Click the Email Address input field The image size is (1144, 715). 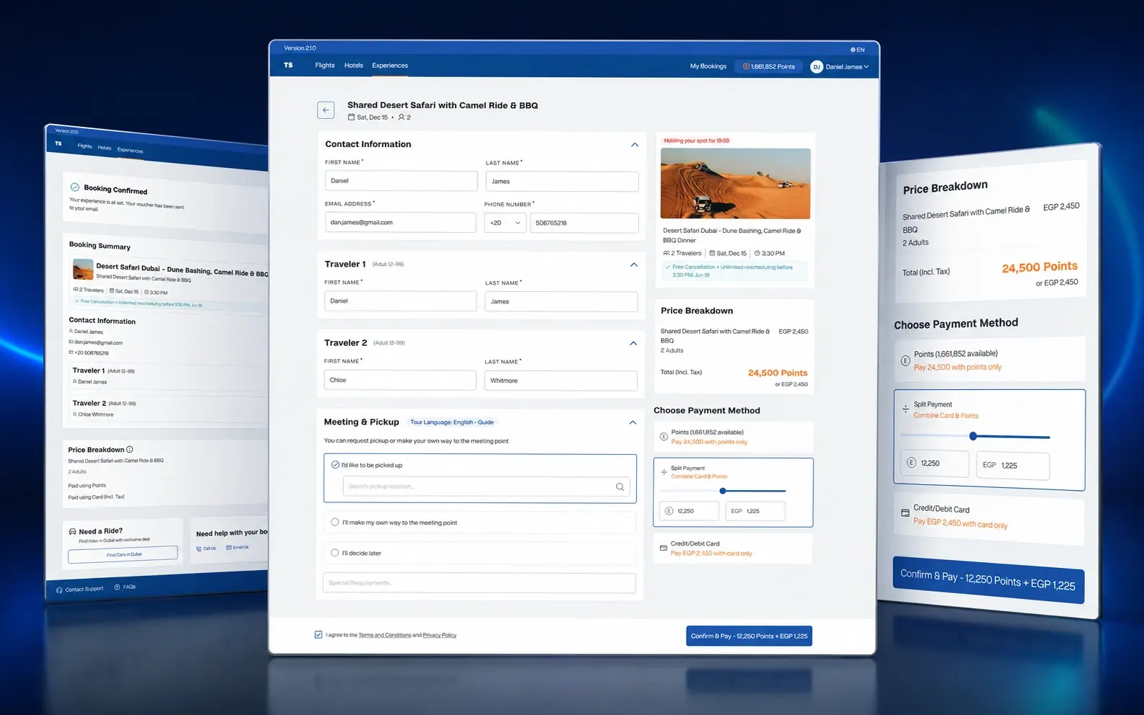[x=400, y=222]
